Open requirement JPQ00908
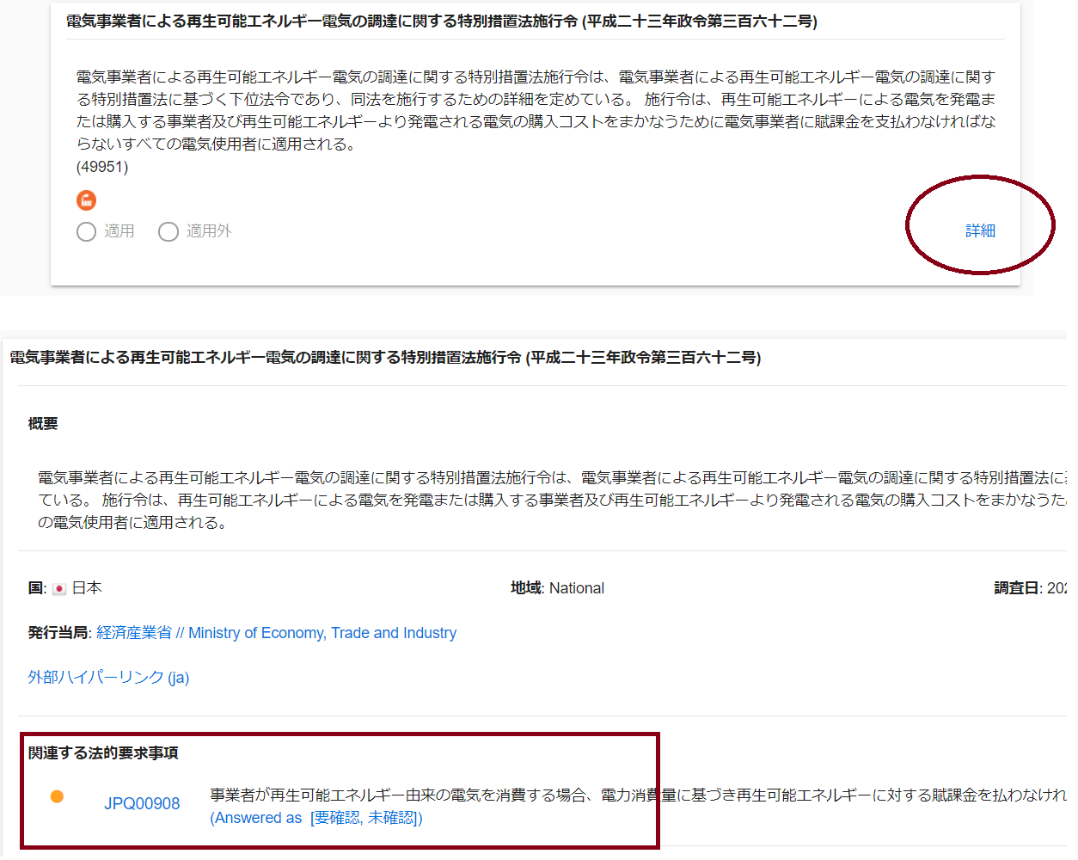The width and height of the screenshot is (1078, 860). coord(142,803)
